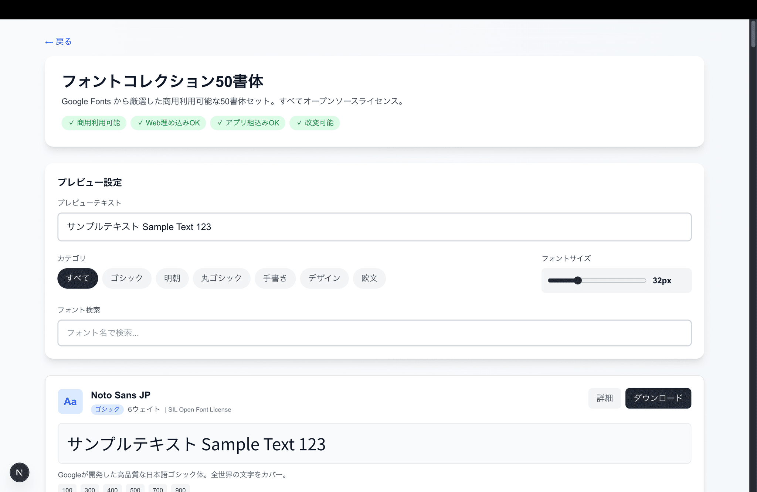The width and height of the screenshot is (757, 492).
Task: Click the Aa font preview icon
Action: [70, 402]
